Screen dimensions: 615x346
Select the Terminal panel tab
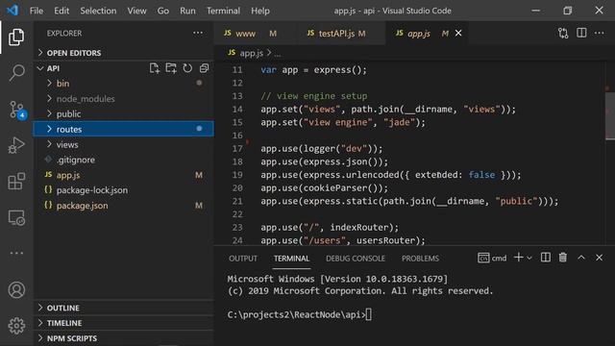pos(291,259)
